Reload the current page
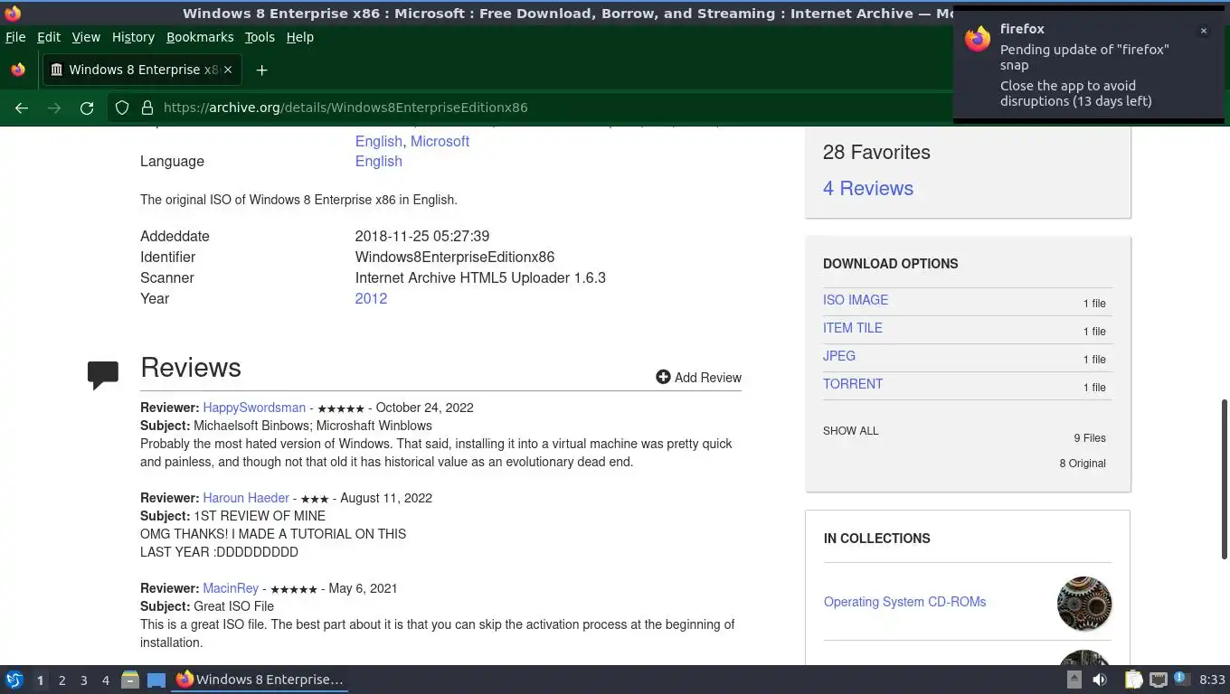Screen dimensions: 1230x694 pyautogui.click(x=87, y=108)
